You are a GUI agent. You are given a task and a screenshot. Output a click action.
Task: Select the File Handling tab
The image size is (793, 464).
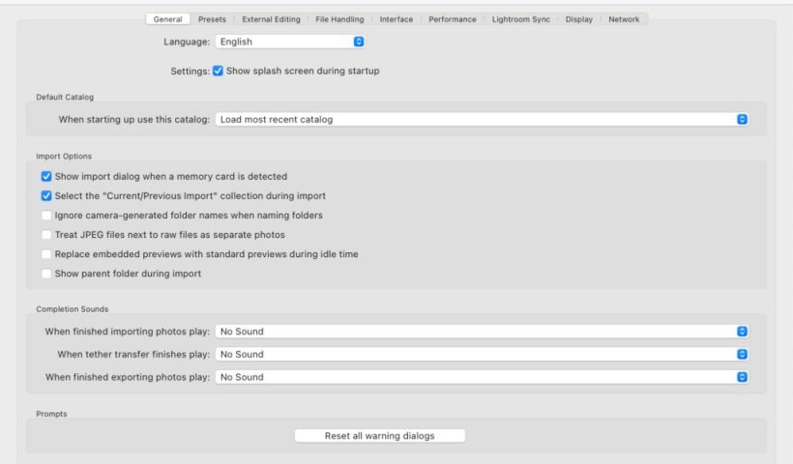pyautogui.click(x=338, y=19)
